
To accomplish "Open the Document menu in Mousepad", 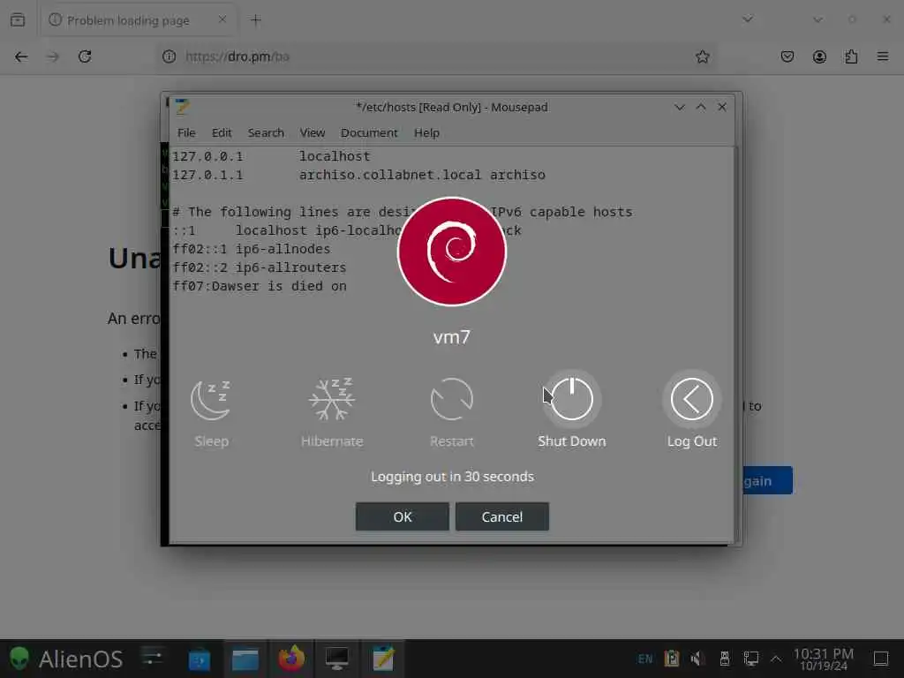I will coord(369,132).
